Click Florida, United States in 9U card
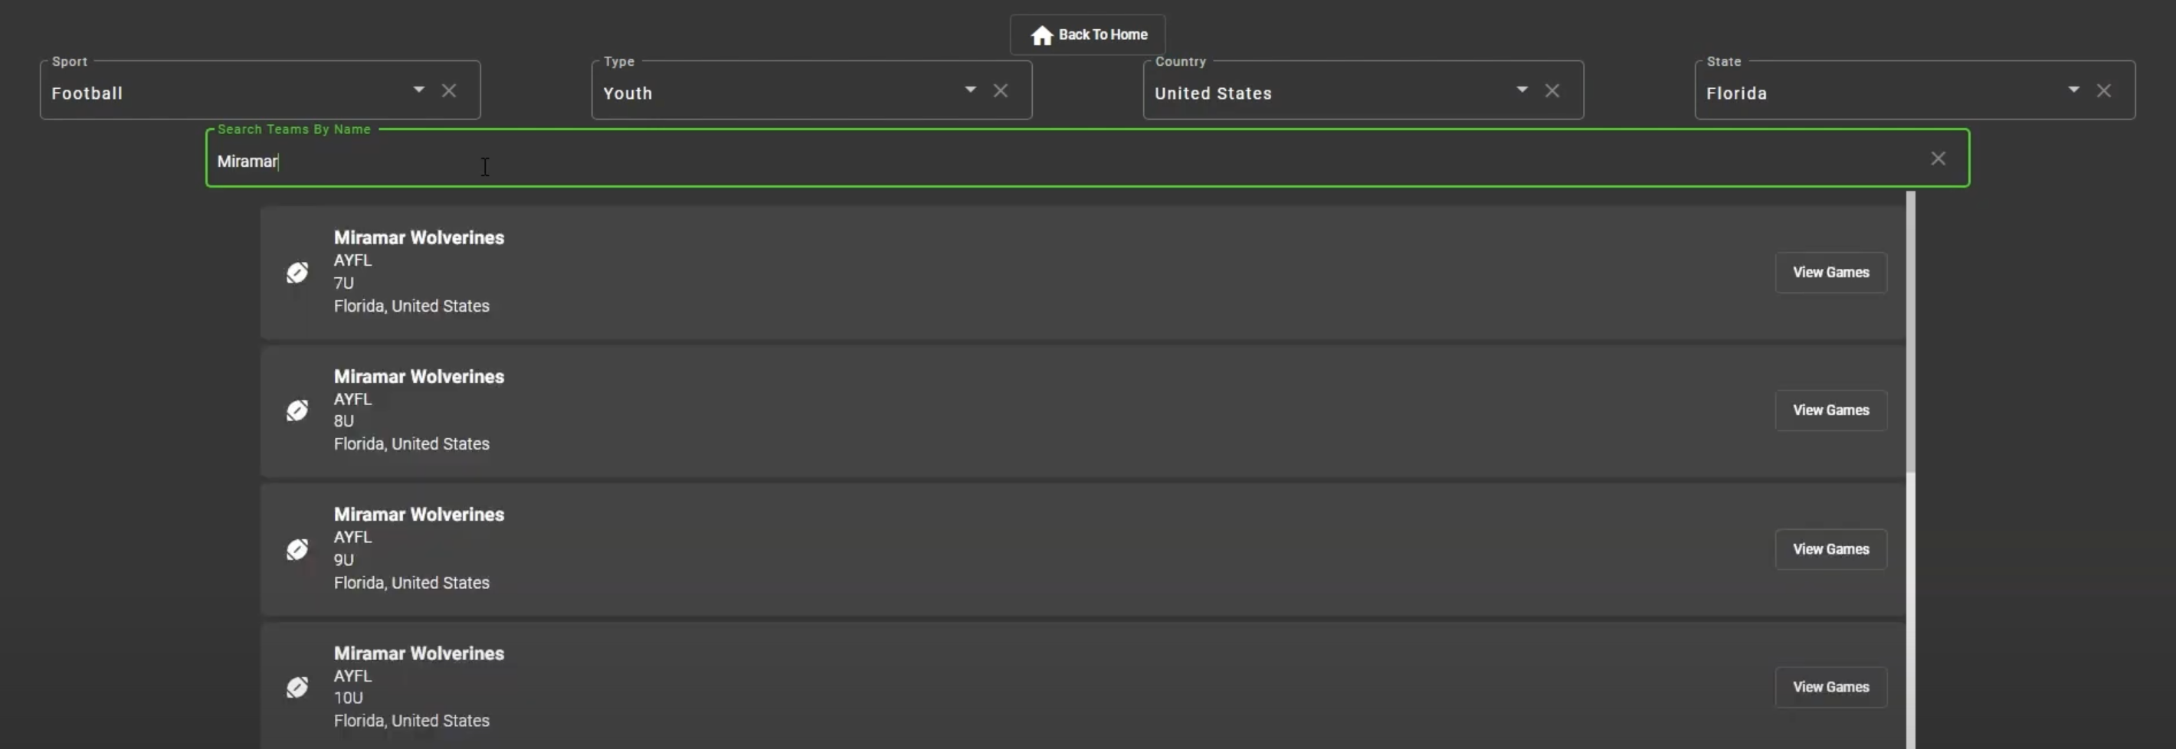This screenshot has height=749, width=2176. click(411, 584)
